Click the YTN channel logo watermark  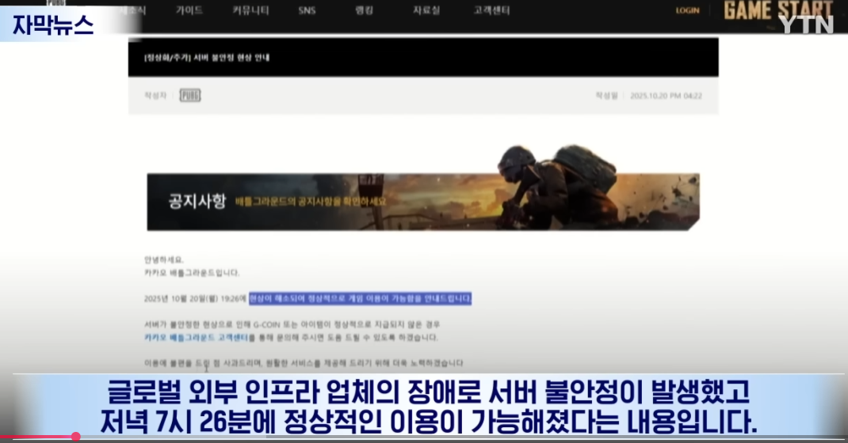coord(805,25)
